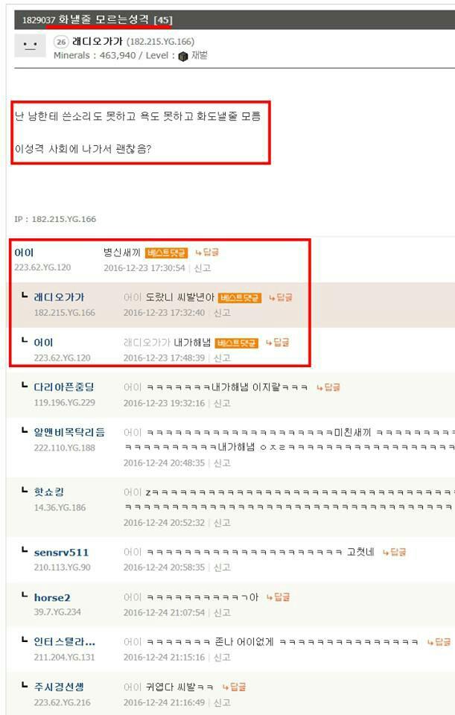This screenshot has height=715, width=455.
Task: Click 베스트댓글 badge on 병신새끼 comment
Action: tap(166, 252)
